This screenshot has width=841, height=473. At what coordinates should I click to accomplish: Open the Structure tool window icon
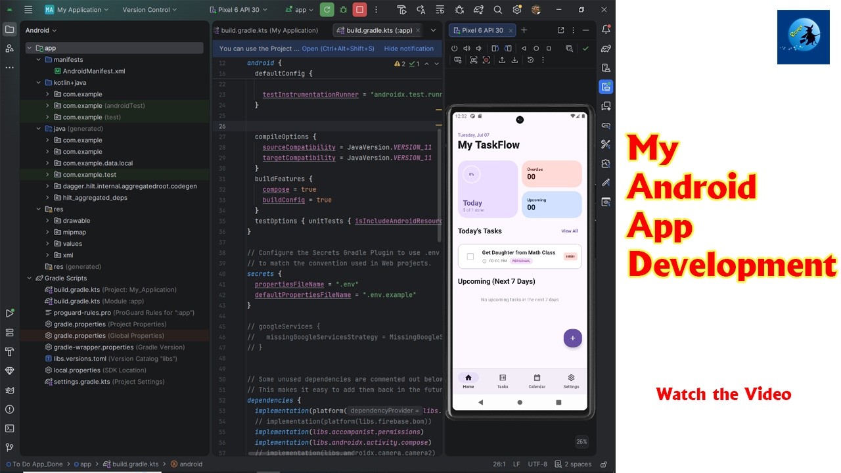pyautogui.click(x=9, y=49)
